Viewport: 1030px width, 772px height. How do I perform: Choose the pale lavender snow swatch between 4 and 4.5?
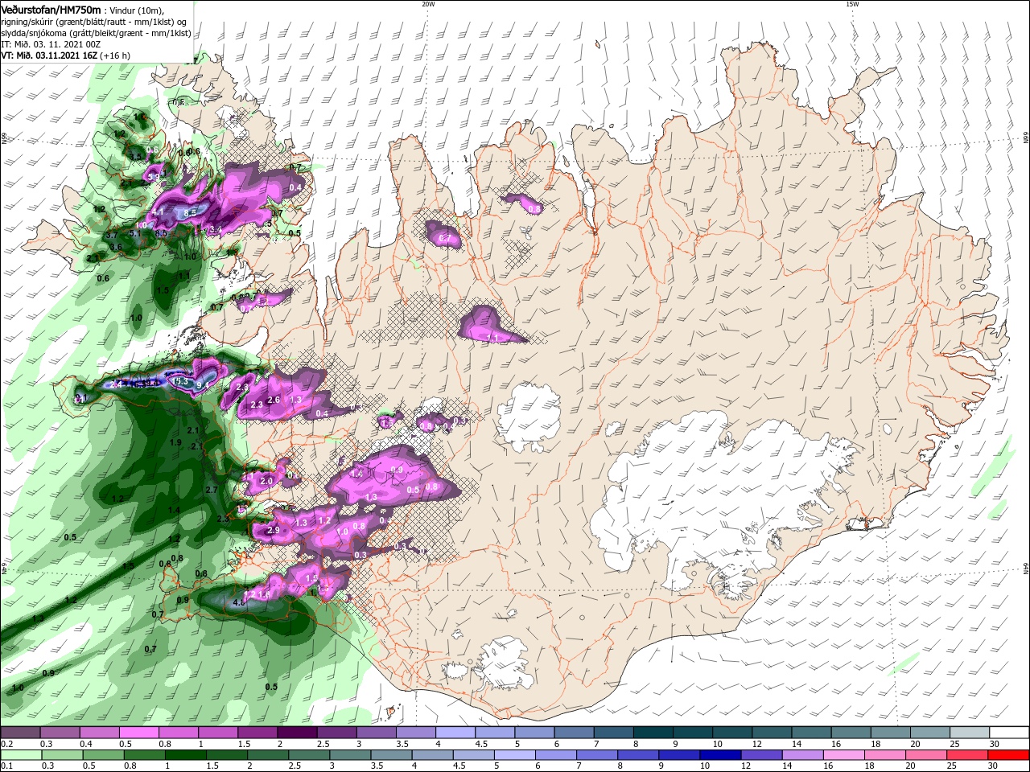click(x=455, y=733)
